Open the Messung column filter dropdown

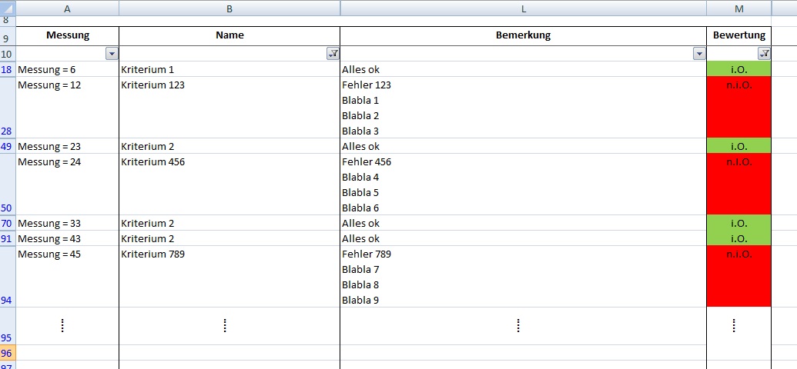112,54
